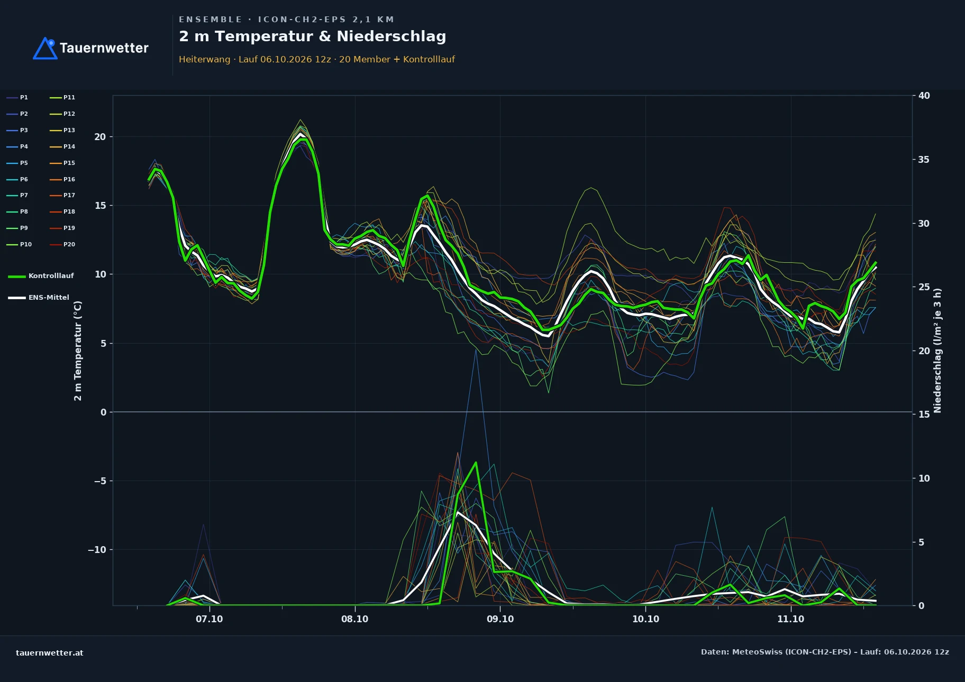Click the 'ENSEMBLE · ICON-CH2-EPS 2,1 KM' header
The image size is (965, 682).
pyautogui.click(x=286, y=20)
